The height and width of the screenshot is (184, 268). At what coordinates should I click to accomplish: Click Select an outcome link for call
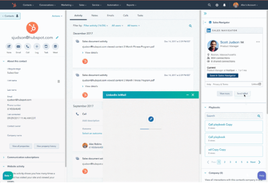pos(92,134)
